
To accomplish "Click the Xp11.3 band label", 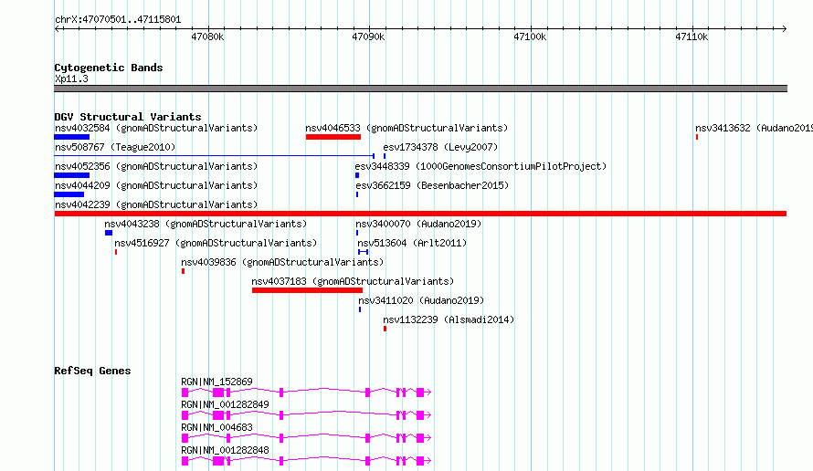I will 71,78.
